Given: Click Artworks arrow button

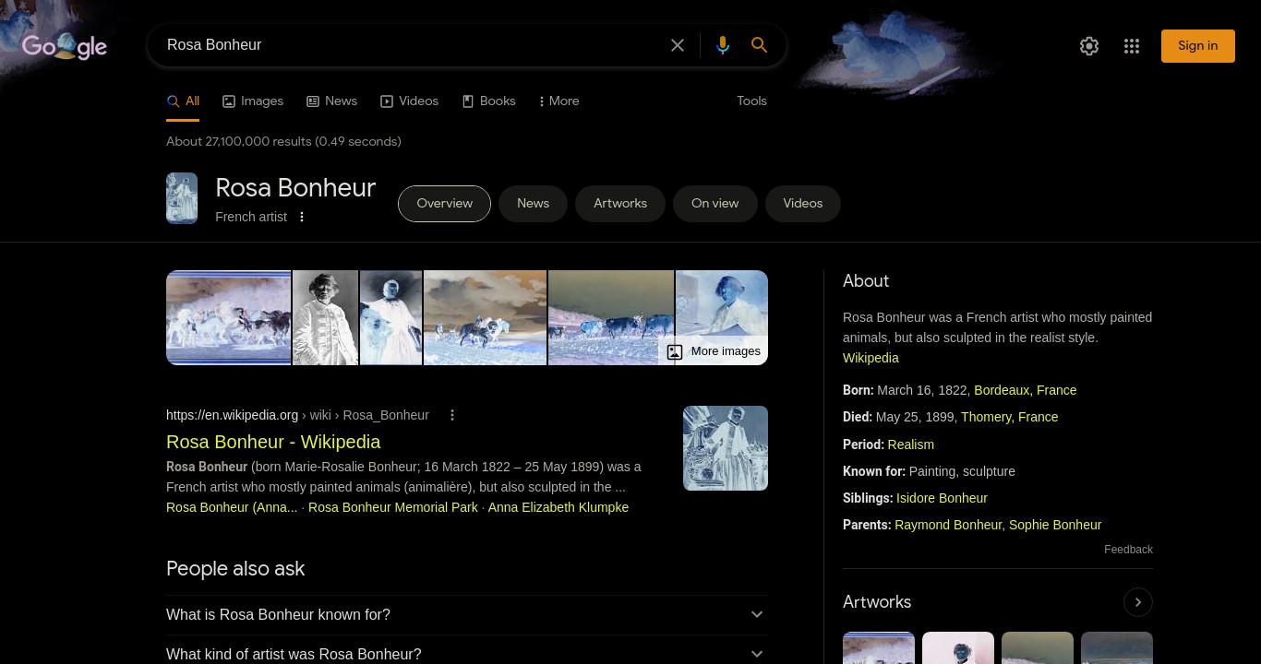Looking at the screenshot, I should coord(1138,602).
